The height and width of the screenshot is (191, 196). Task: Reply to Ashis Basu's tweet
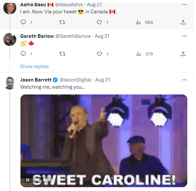click(x=23, y=22)
